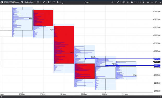Expand the arrow next to the monitor icon

point(41,2)
